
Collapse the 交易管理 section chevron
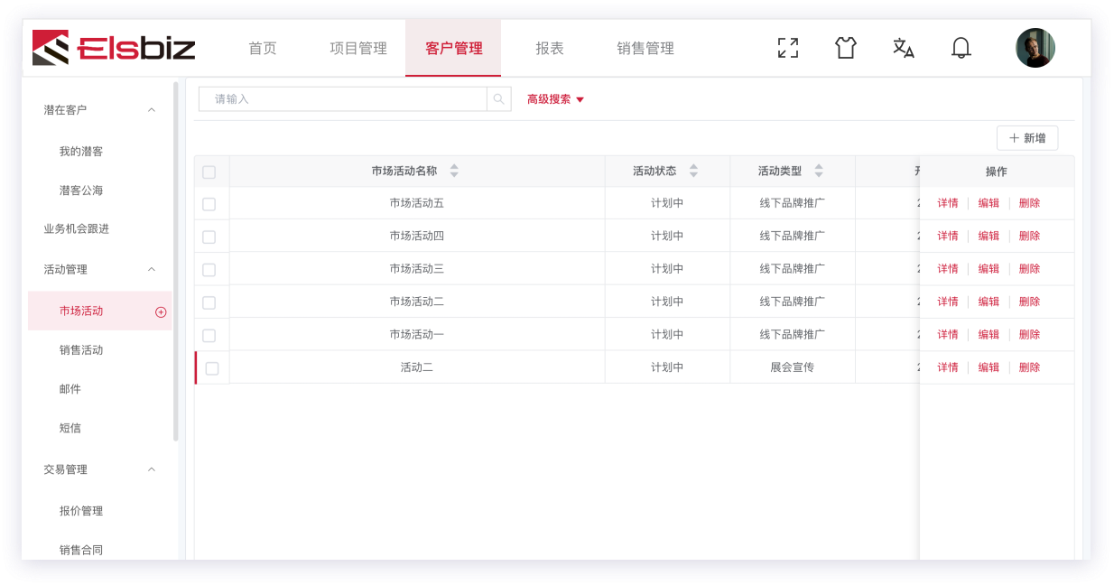coord(152,469)
